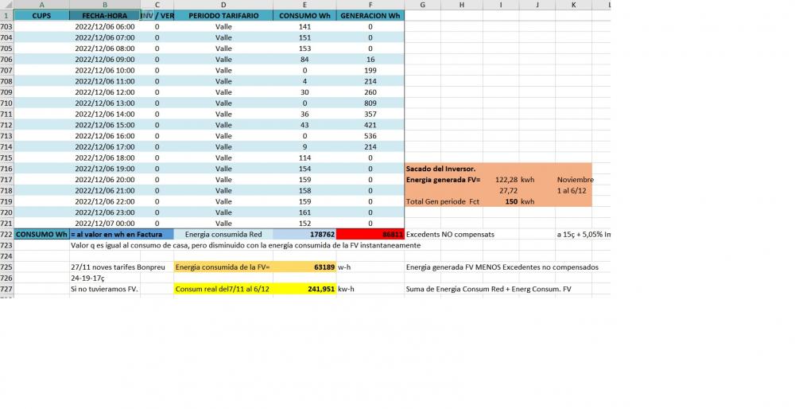Click 'Energia generada FV=' cell

point(443,180)
